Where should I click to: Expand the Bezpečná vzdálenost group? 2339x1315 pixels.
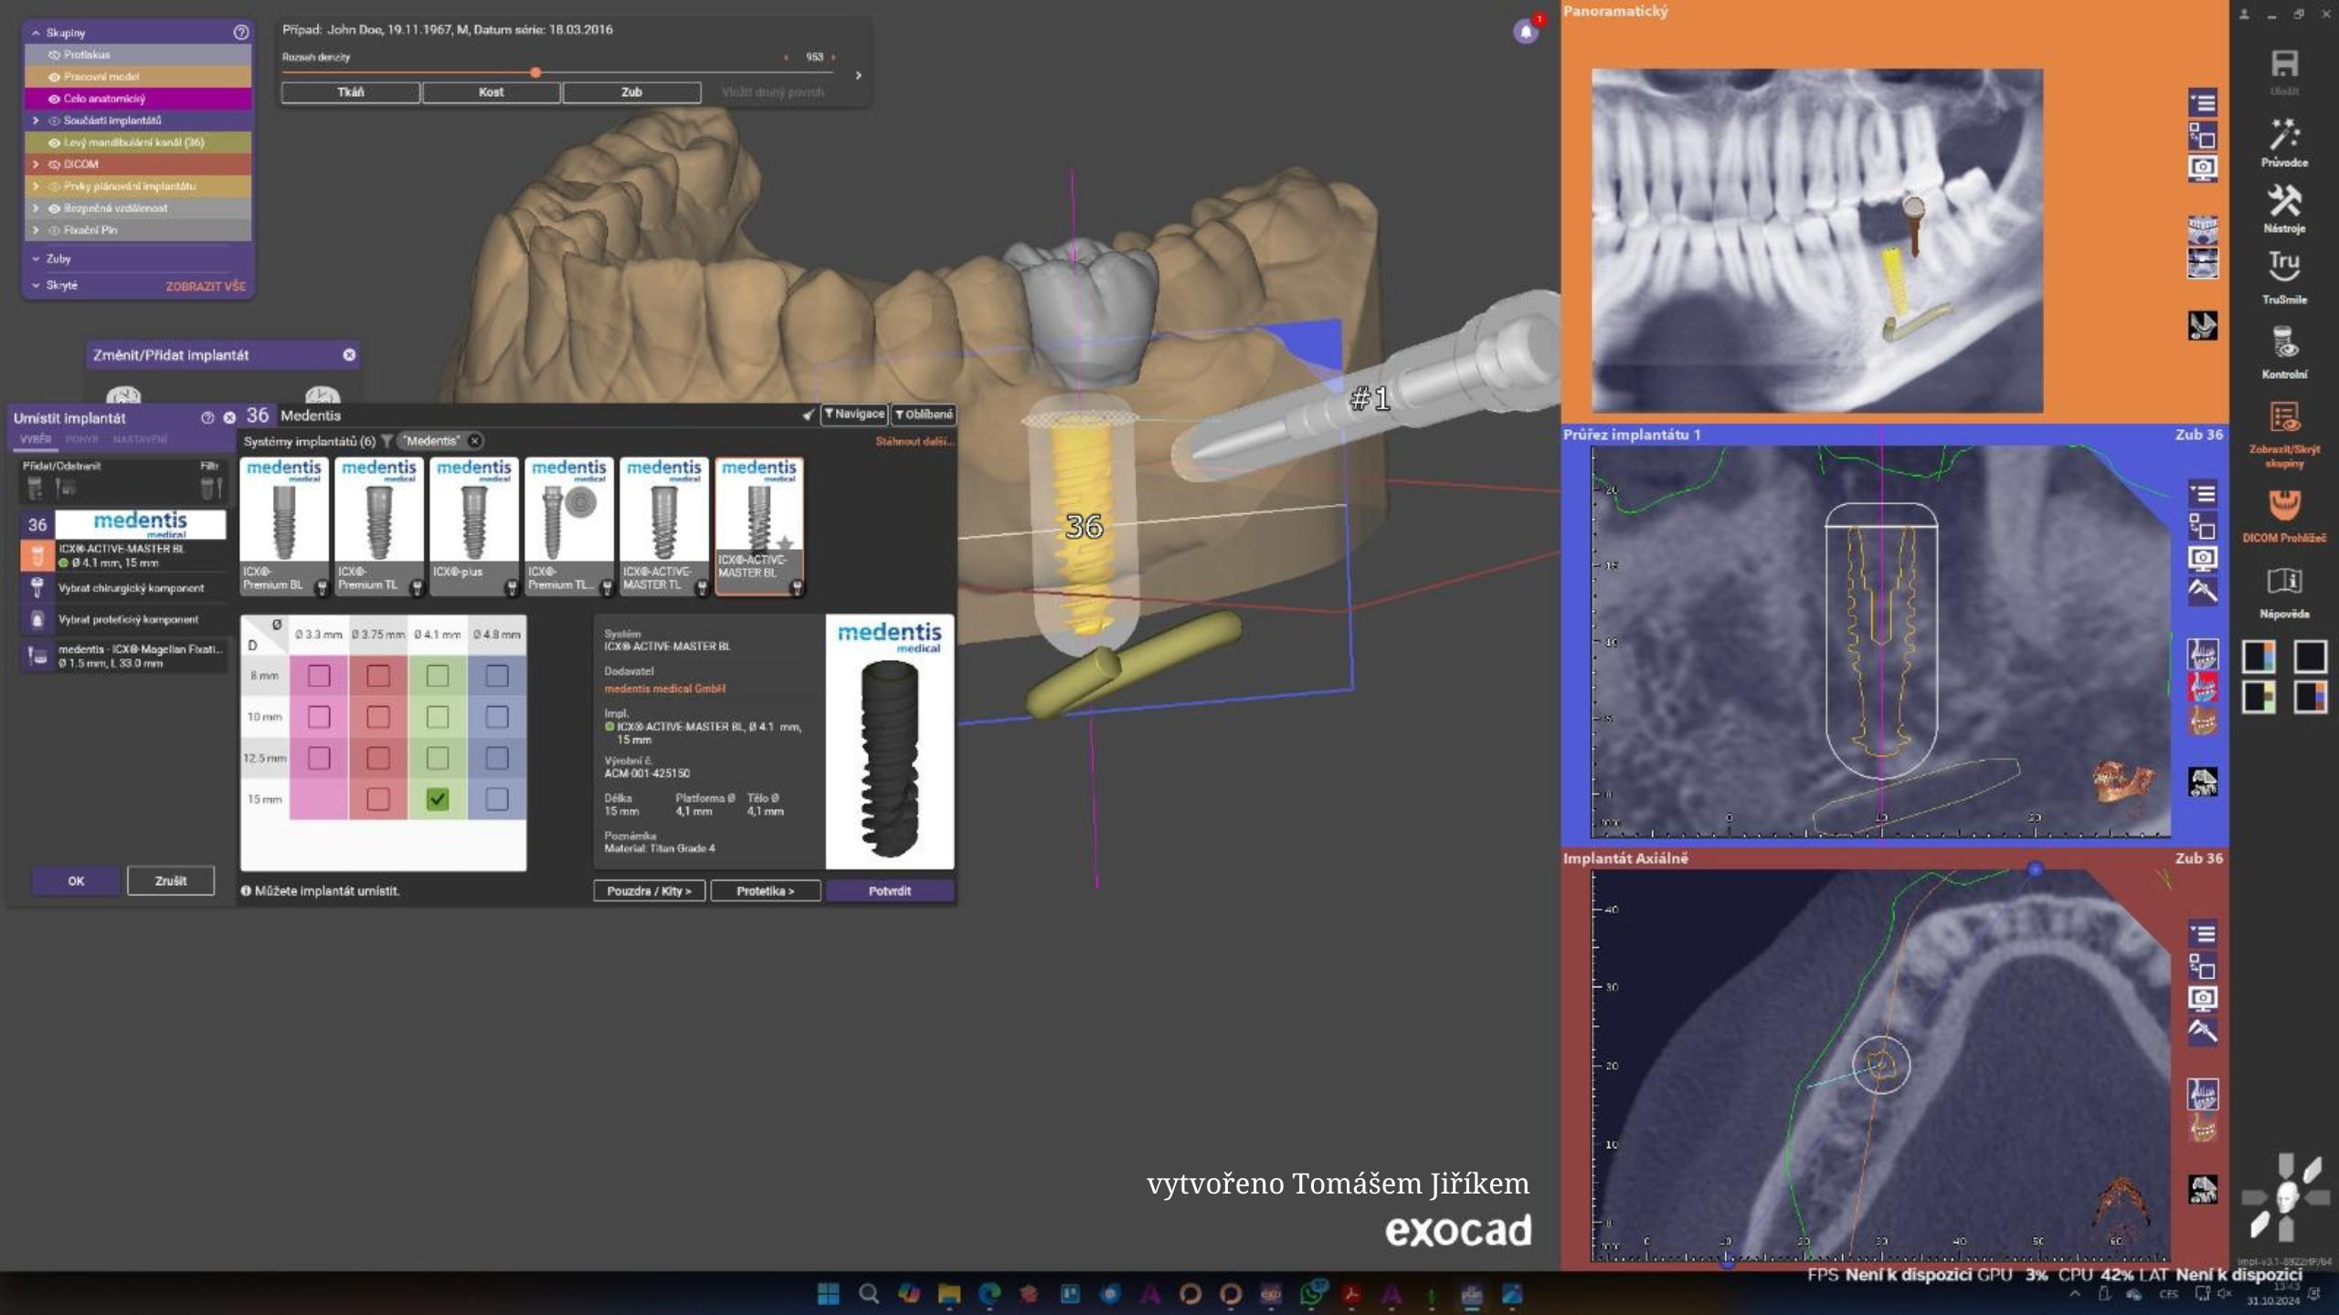[36, 208]
